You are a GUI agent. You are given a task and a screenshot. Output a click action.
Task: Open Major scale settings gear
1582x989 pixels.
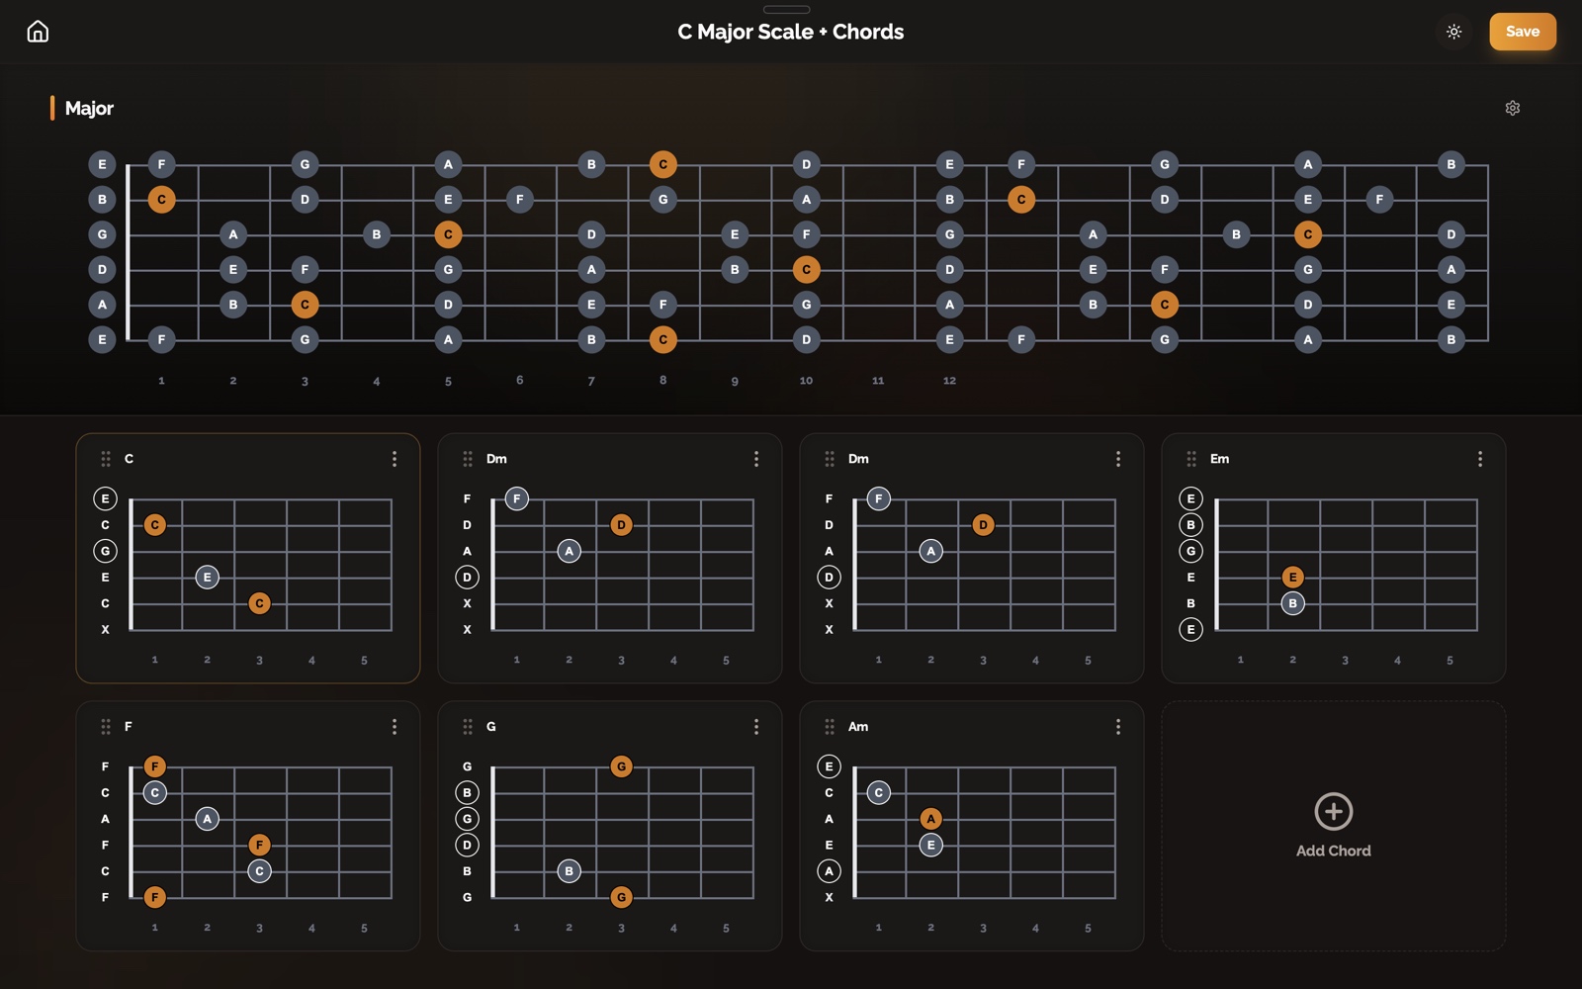pyautogui.click(x=1512, y=108)
